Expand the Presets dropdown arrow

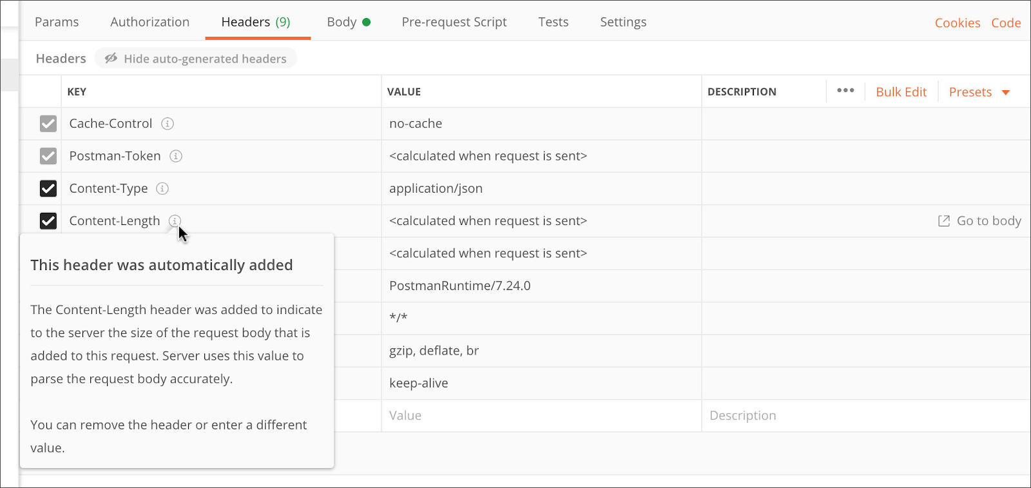[x=1005, y=92]
